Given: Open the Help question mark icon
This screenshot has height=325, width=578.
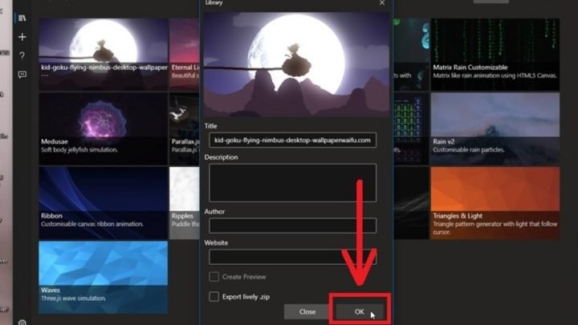Looking at the screenshot, I should 22,55.
